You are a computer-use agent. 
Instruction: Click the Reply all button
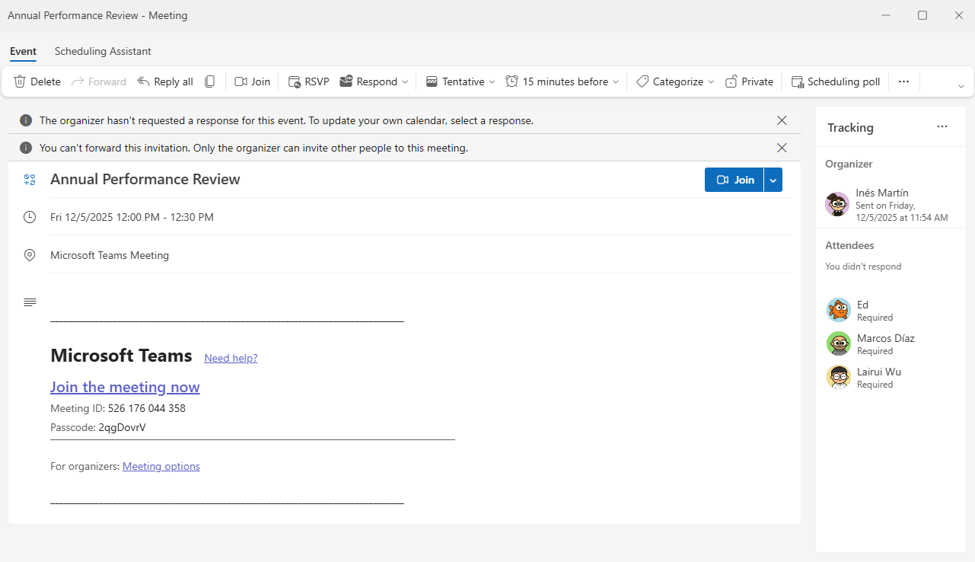[x=165, y=81]
